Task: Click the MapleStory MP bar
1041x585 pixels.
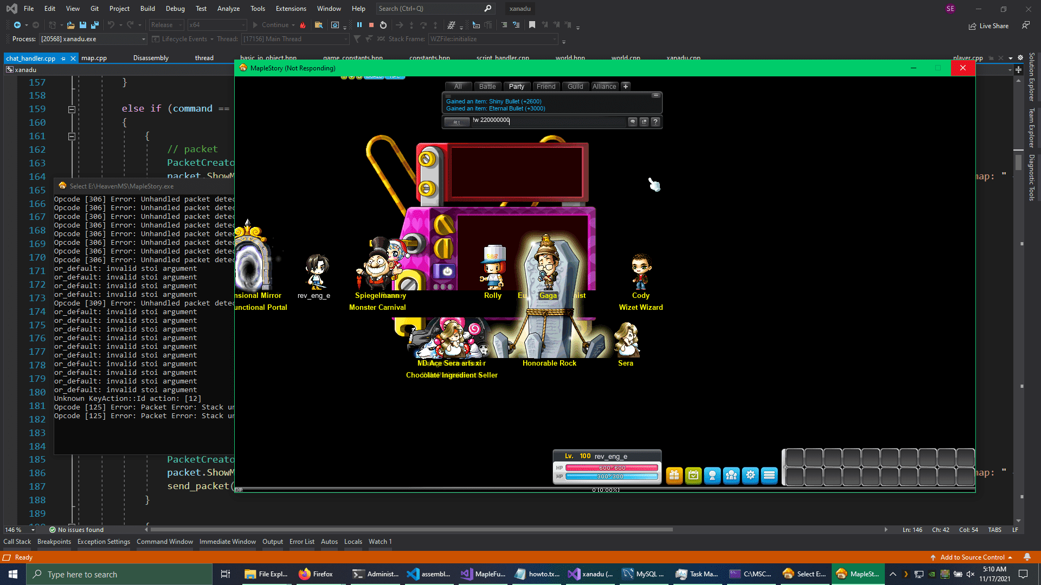Action: (x=612, y=477)
